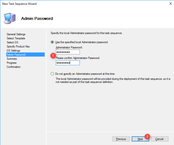The image size is (174, 145).
Task: Click the Previous button
Action: pyautogui.click(x=121, y=139)
